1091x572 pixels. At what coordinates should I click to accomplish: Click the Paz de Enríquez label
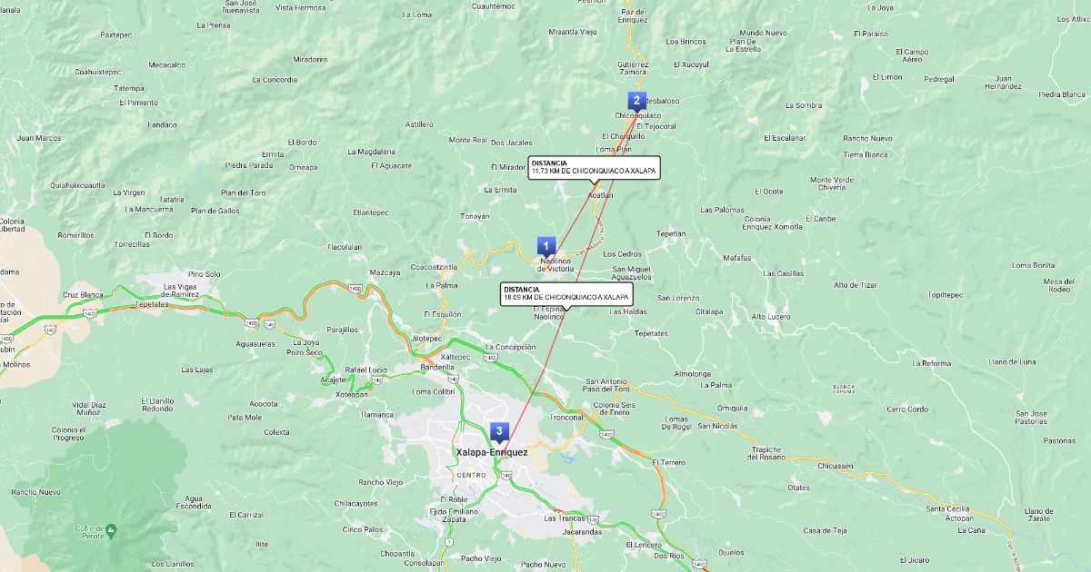pyautogui.click(x=634, y=15)
